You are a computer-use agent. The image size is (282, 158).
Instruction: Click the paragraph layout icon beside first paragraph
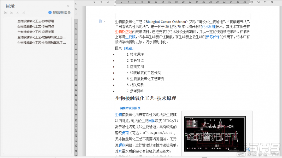[101, 21]
